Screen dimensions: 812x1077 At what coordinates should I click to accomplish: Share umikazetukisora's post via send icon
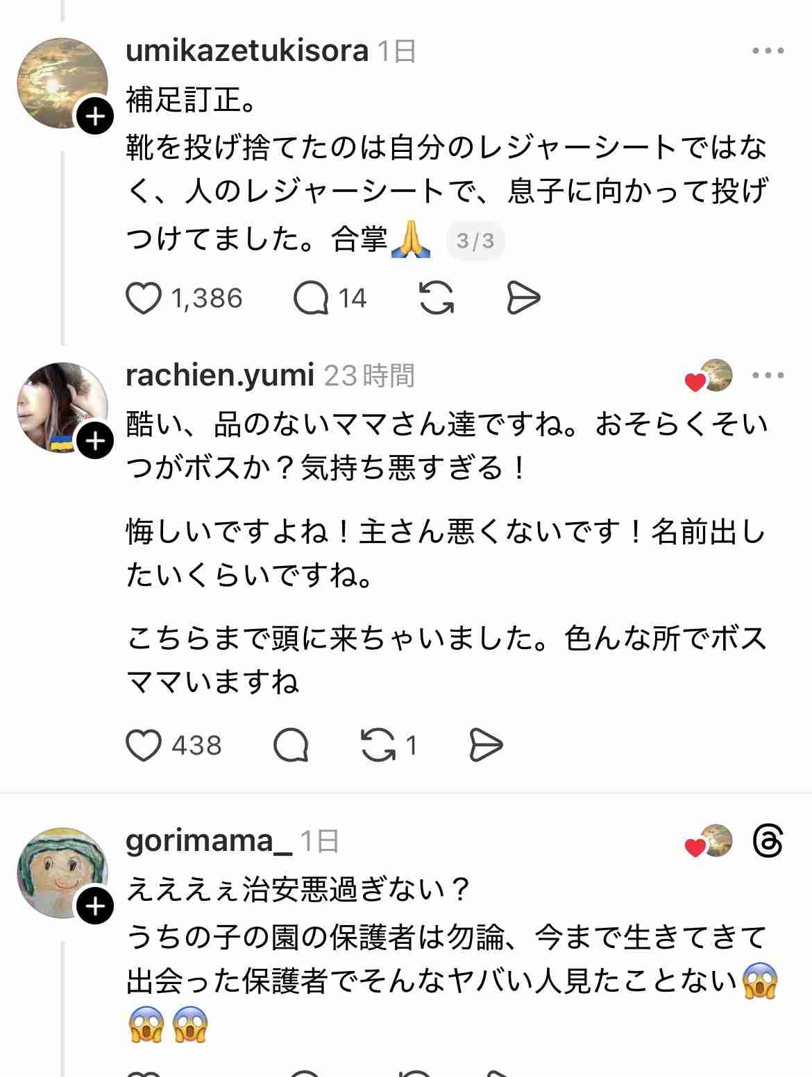(523, 299)
